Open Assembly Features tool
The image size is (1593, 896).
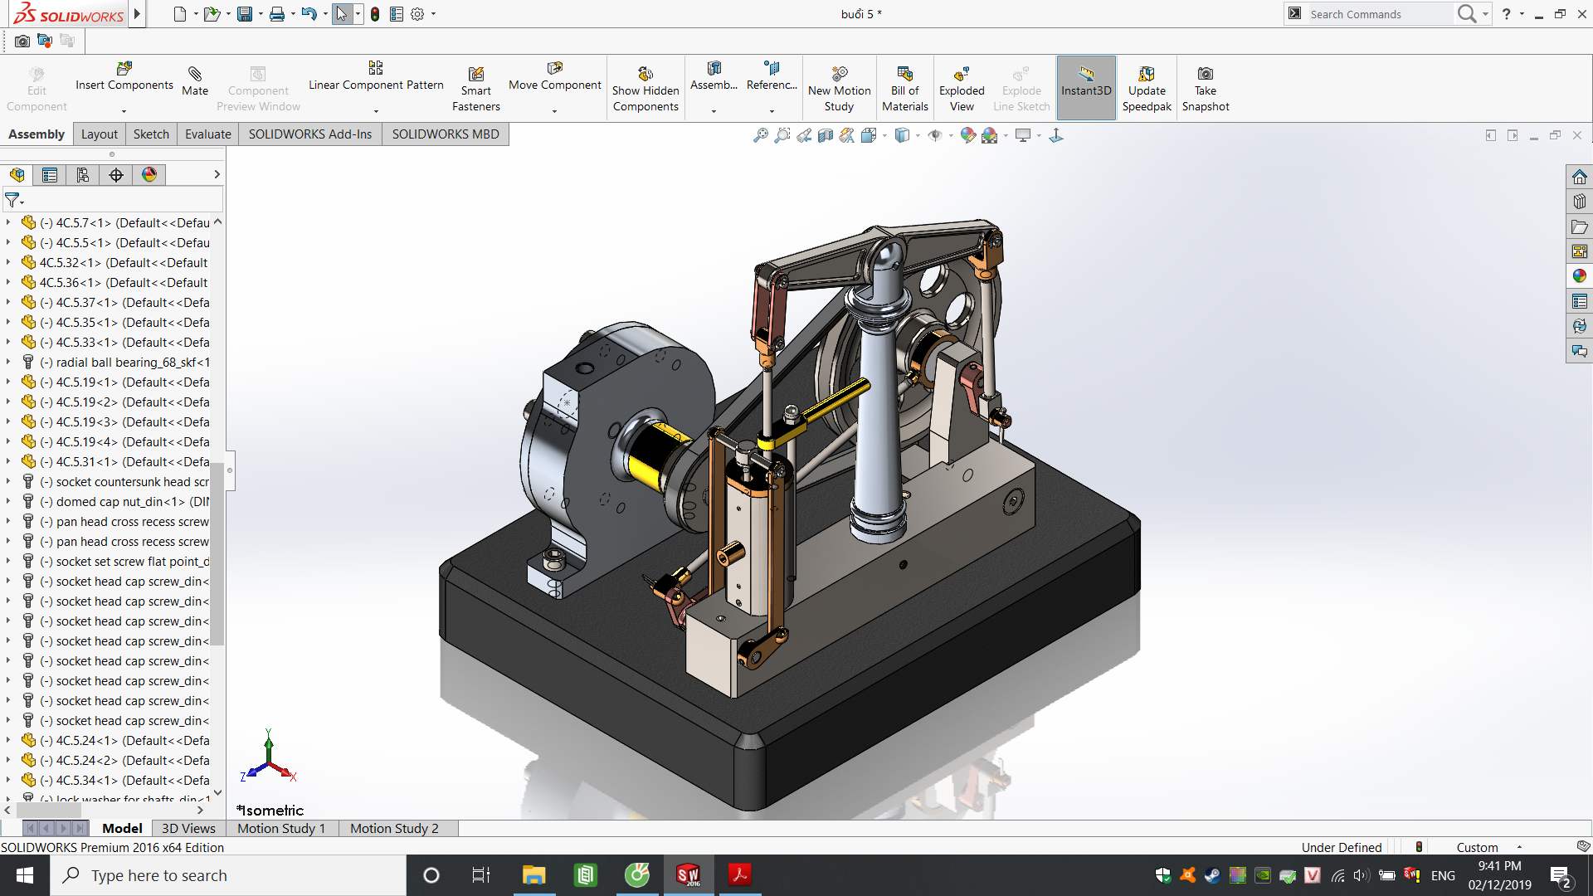[714, 76]
